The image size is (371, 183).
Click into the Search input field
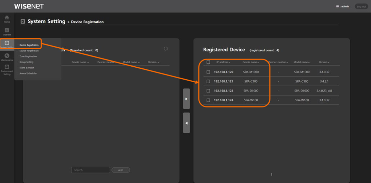(91, 170)
